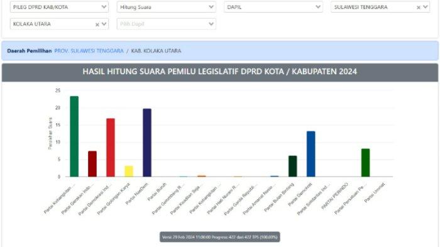Click the dark green Bulan Bintang bar
Screen dimensions: 440x247
coord(293,166)
